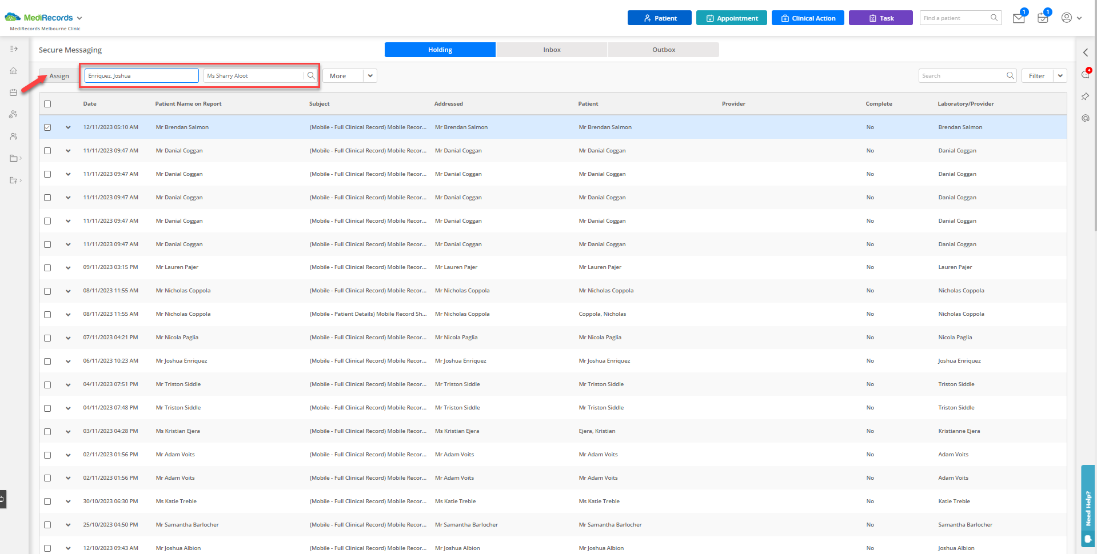The image size is (1097, 554).
Task: Switch to the Outbox tab
Action: [664, 50]
